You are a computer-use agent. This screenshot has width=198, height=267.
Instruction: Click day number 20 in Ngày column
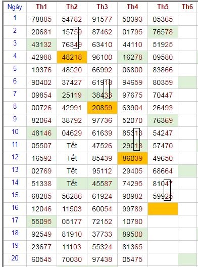click(x=15, y=258)
